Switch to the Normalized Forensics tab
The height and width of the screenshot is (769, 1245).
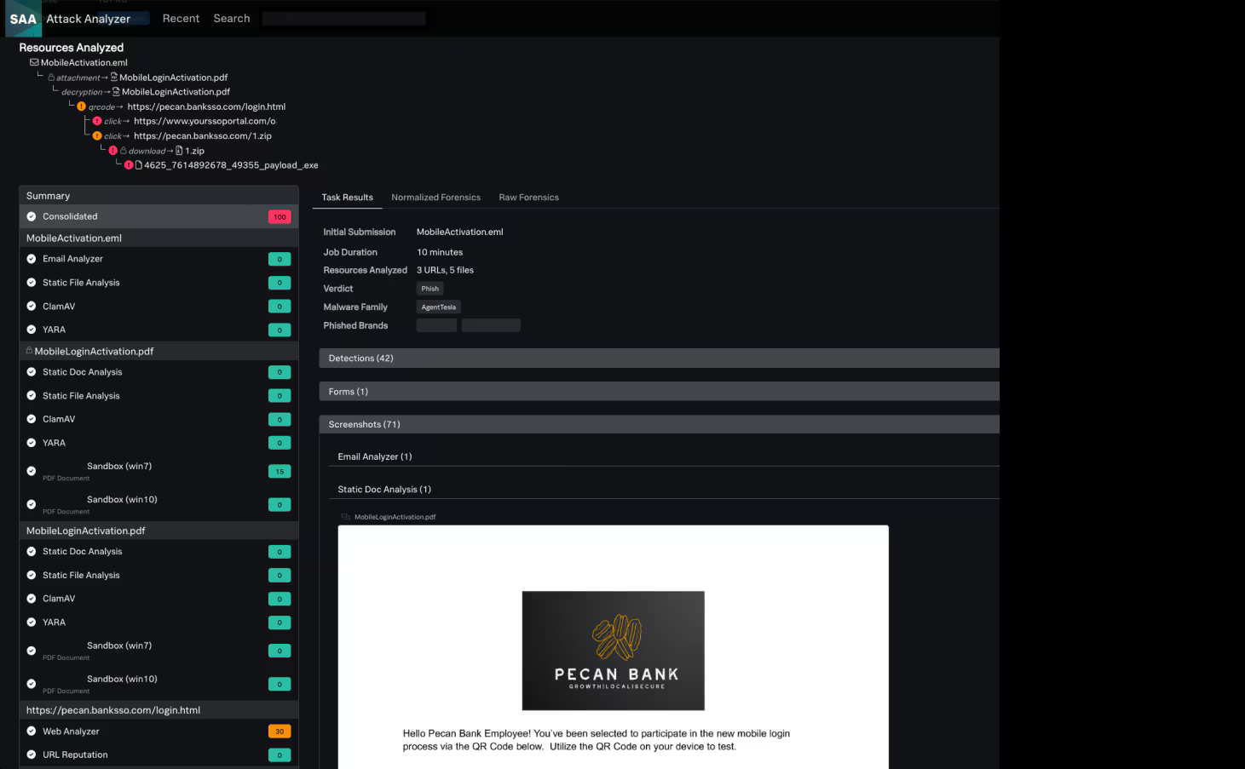pos(435,197)
